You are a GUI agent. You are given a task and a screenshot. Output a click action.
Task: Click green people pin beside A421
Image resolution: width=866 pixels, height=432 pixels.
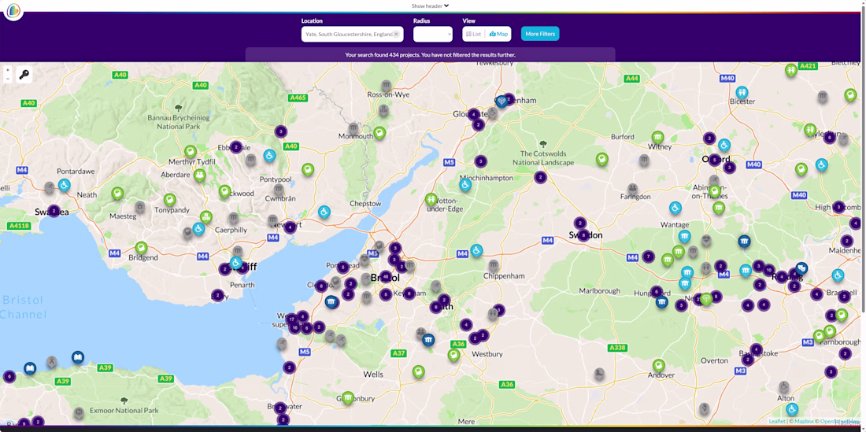coord(791,70)
